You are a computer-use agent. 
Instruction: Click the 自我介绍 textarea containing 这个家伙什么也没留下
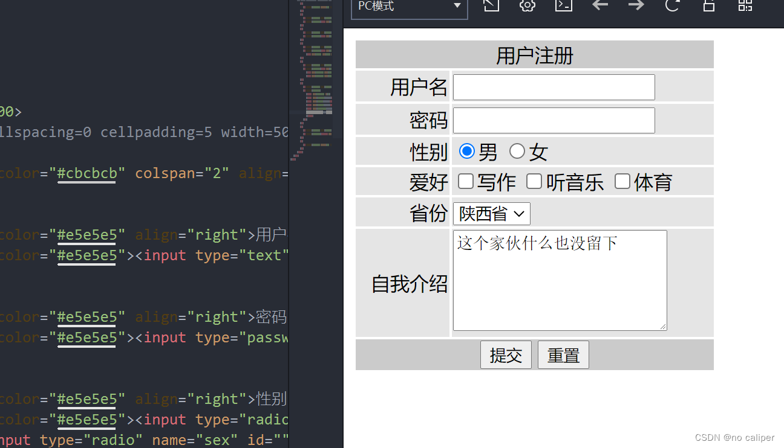(560, 281)
